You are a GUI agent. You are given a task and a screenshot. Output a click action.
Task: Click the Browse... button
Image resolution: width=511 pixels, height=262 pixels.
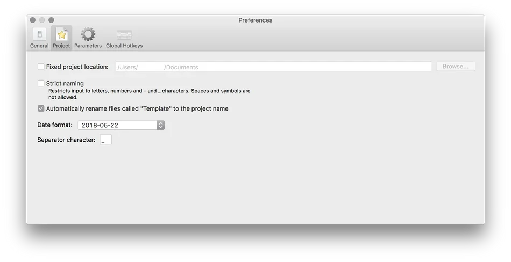point(456,67)
